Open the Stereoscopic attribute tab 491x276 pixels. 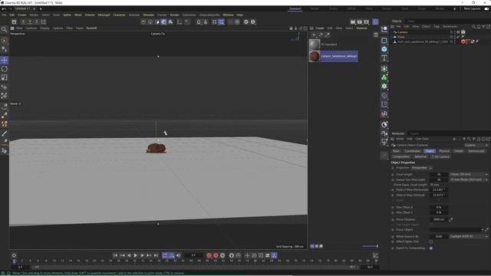[476, 151]
